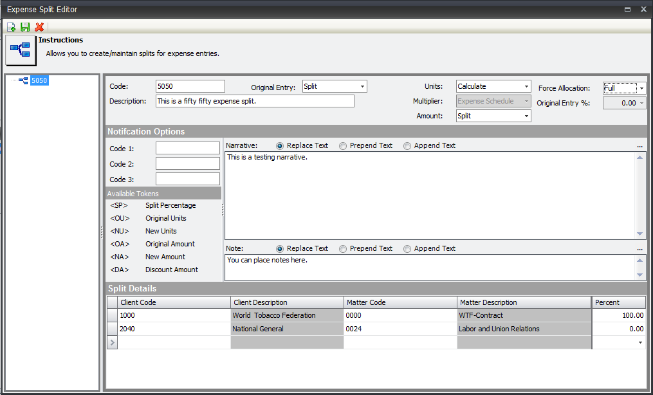Click the New split toolbar icon
The height and width of the screenshot is (395, 653).
coord(12,27)
